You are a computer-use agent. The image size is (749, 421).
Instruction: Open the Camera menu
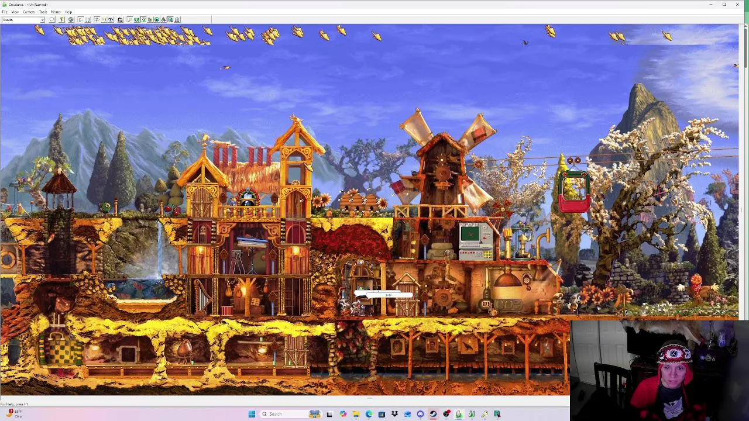(29, 12)
